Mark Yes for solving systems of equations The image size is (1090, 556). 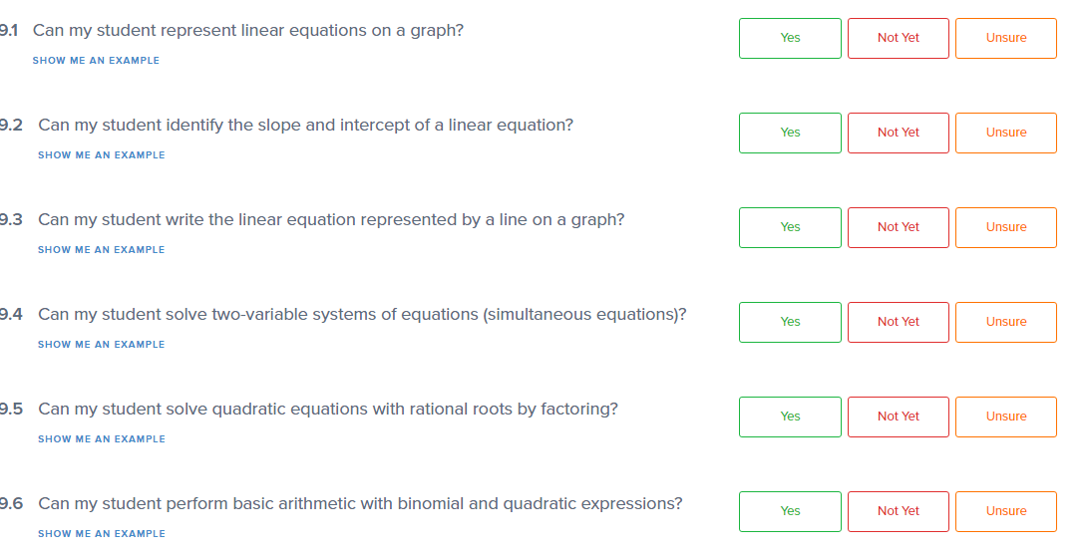point(790,322)
